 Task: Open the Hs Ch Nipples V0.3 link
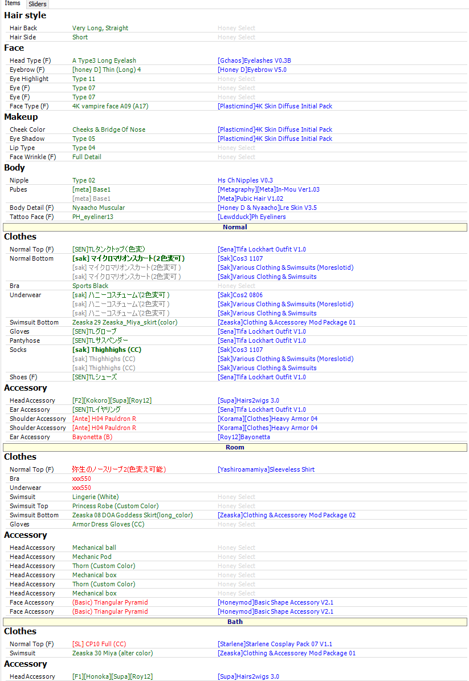point(245,181)
